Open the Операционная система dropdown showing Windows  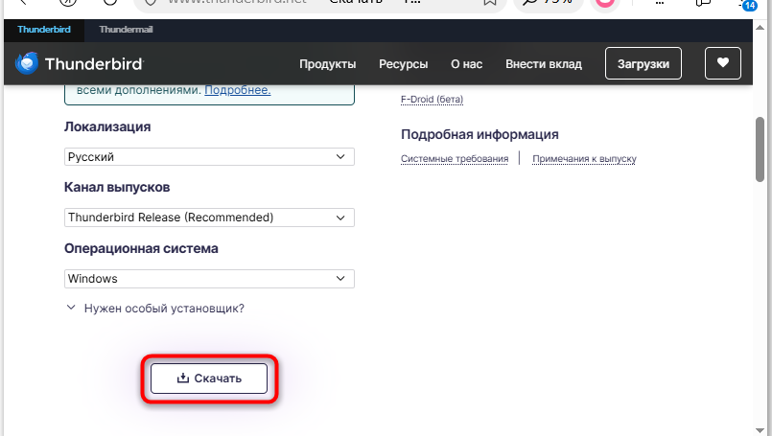click(209, 279)
